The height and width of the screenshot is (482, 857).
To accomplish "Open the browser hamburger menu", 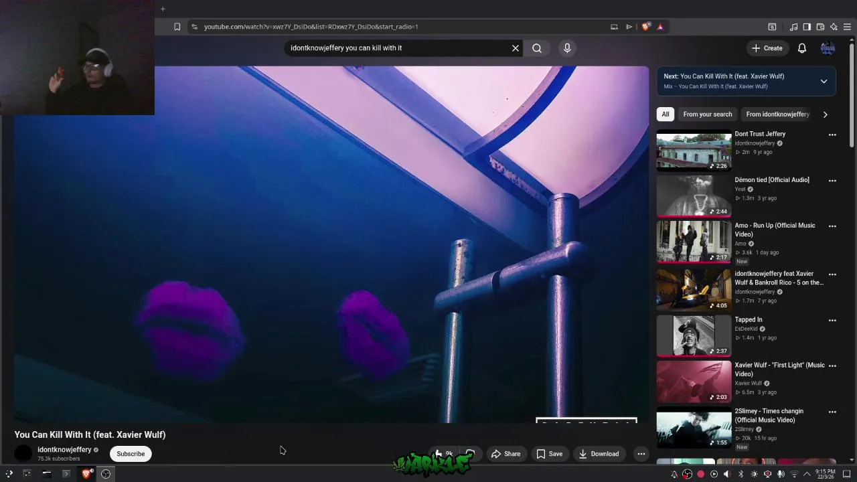I will point(847,27).
